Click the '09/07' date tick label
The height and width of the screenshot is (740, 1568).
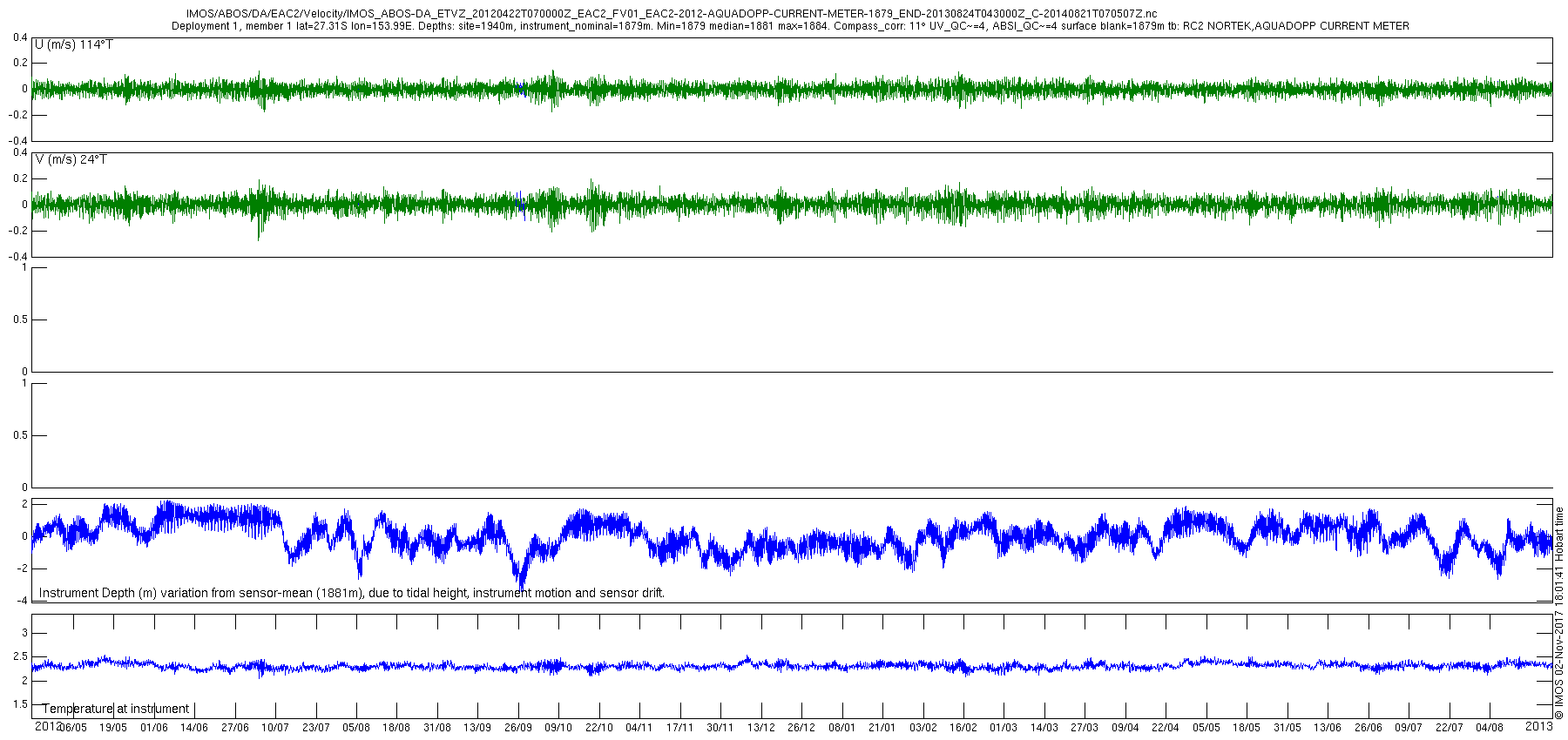coord(1409,728)
